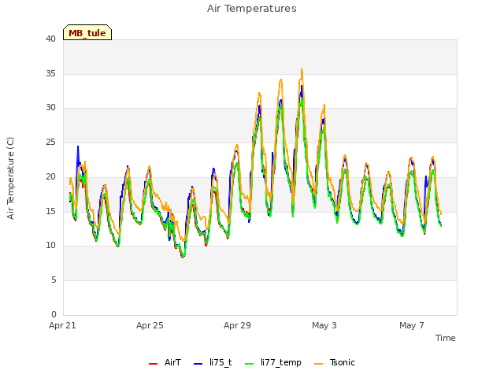Image resolution: width=504 pixels, height=378 pixels.
Task: Click the Apr 25 x-axis label
Action: tap(150, 325)
